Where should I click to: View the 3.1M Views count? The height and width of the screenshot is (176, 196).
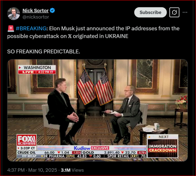[x=72, y=170]
